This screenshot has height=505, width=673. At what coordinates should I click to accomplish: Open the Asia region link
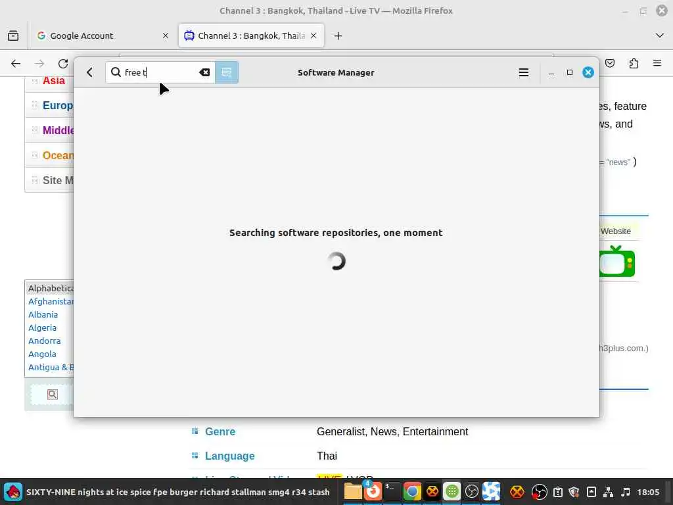[x=54, y=81]
